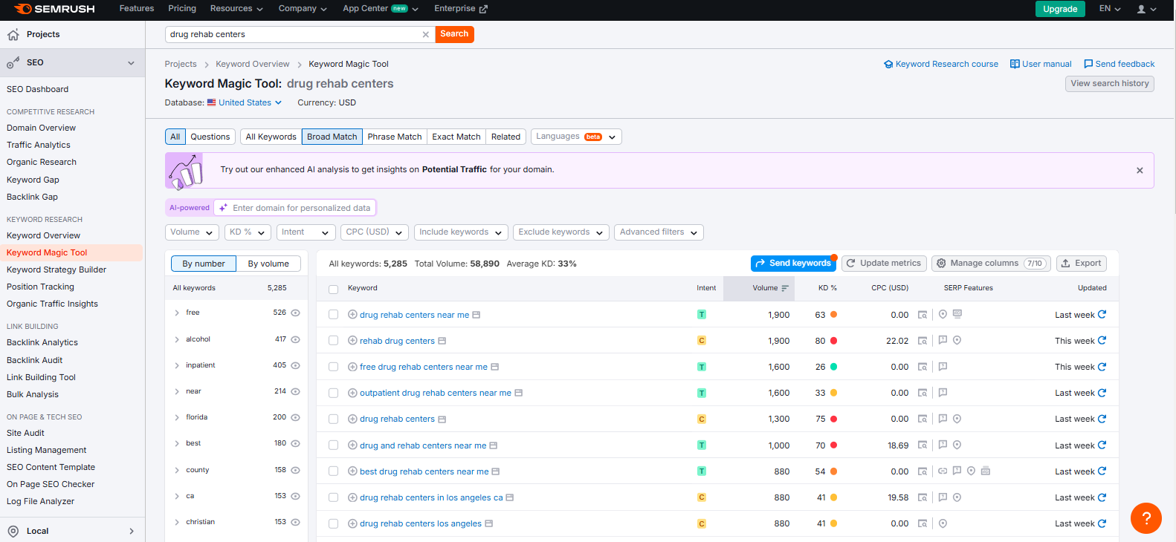The image size is (1176, 542).
Task: Check the 'rehab drug centers' row checkbox
Action: (x=333, y=341)
